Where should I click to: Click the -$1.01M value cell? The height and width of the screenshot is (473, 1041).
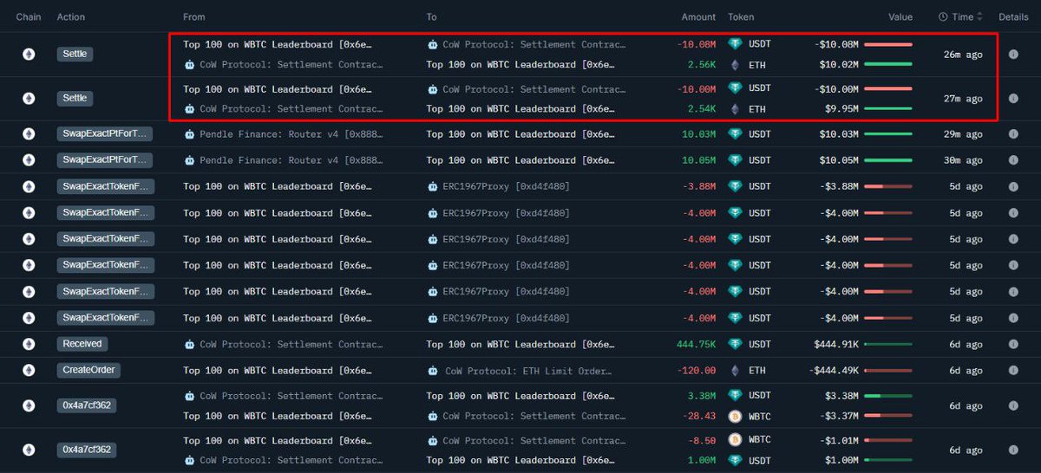[x=839, y=439]
